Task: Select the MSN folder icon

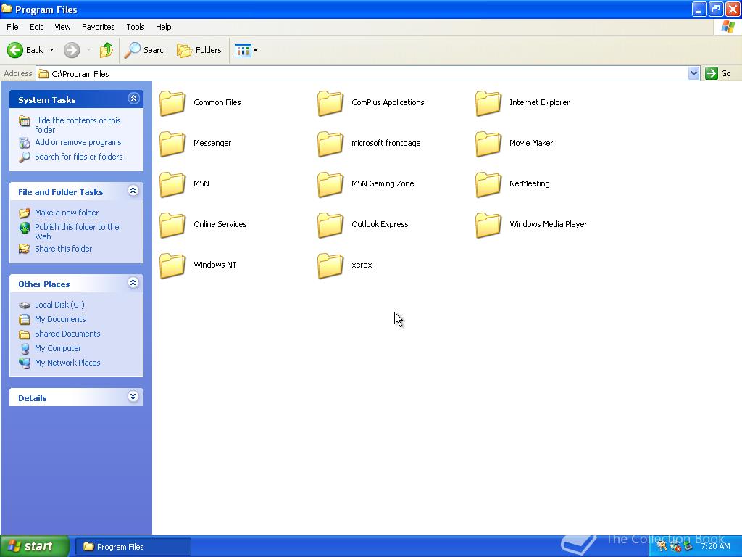Action: (172, 184)
